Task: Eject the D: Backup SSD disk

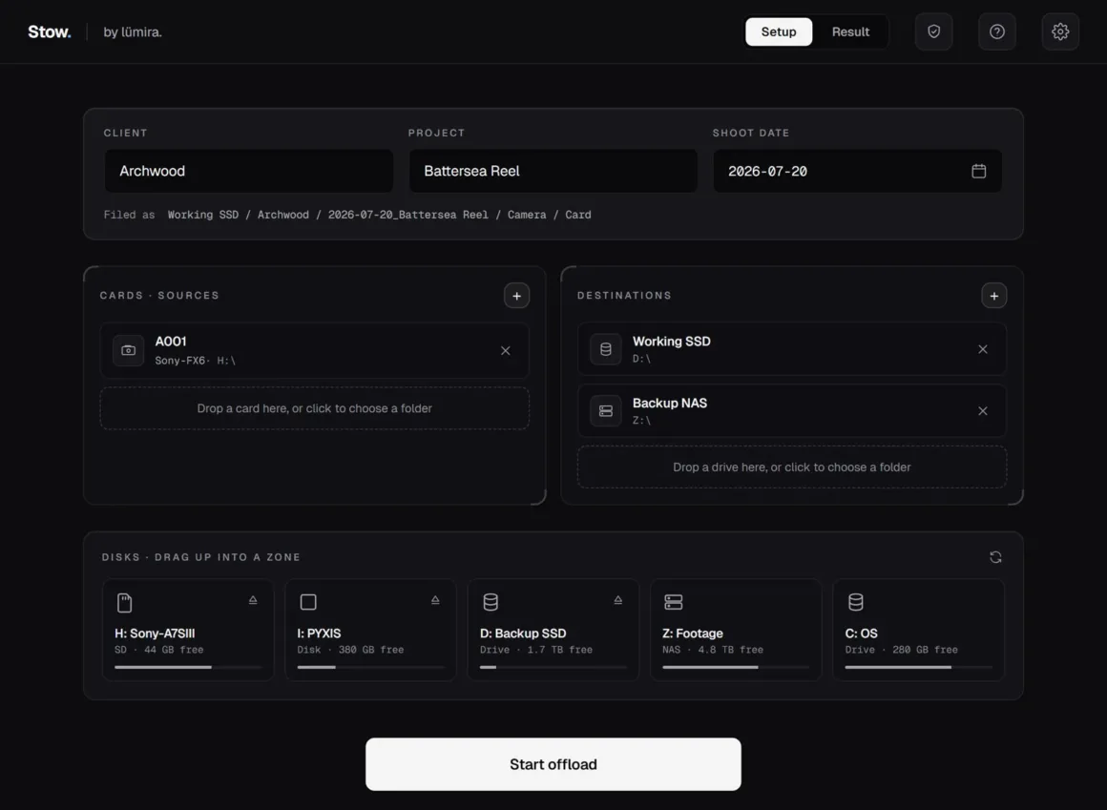Action: tap(617, 600)
